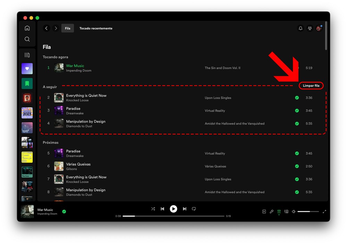
Task: Open the Friend Activity icon
Action: 310,28
